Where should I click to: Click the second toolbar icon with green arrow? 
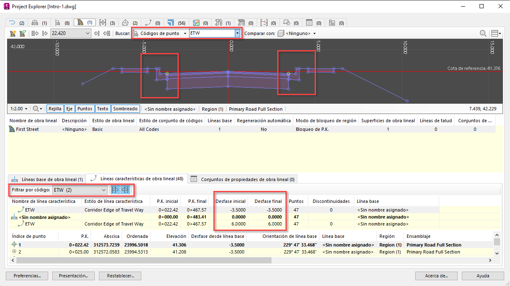(x=23, y=33)
